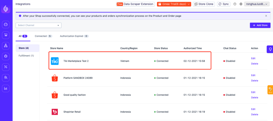Open the percent promotions sidebar icon
This screenshot has width=273, height=121.
[x=6, y=67]
